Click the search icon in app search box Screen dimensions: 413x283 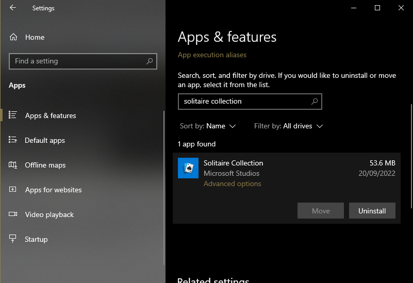pos(315,102)
